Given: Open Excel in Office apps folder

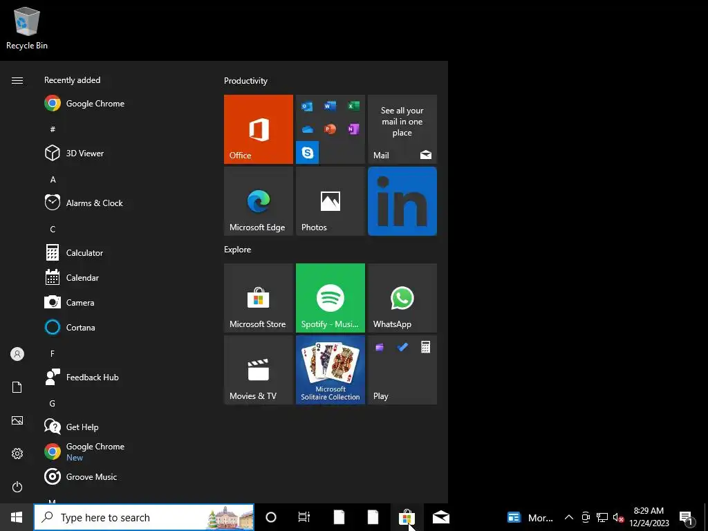Looking at the screenshot, I should pyautogui.click(x=353, y=106).
